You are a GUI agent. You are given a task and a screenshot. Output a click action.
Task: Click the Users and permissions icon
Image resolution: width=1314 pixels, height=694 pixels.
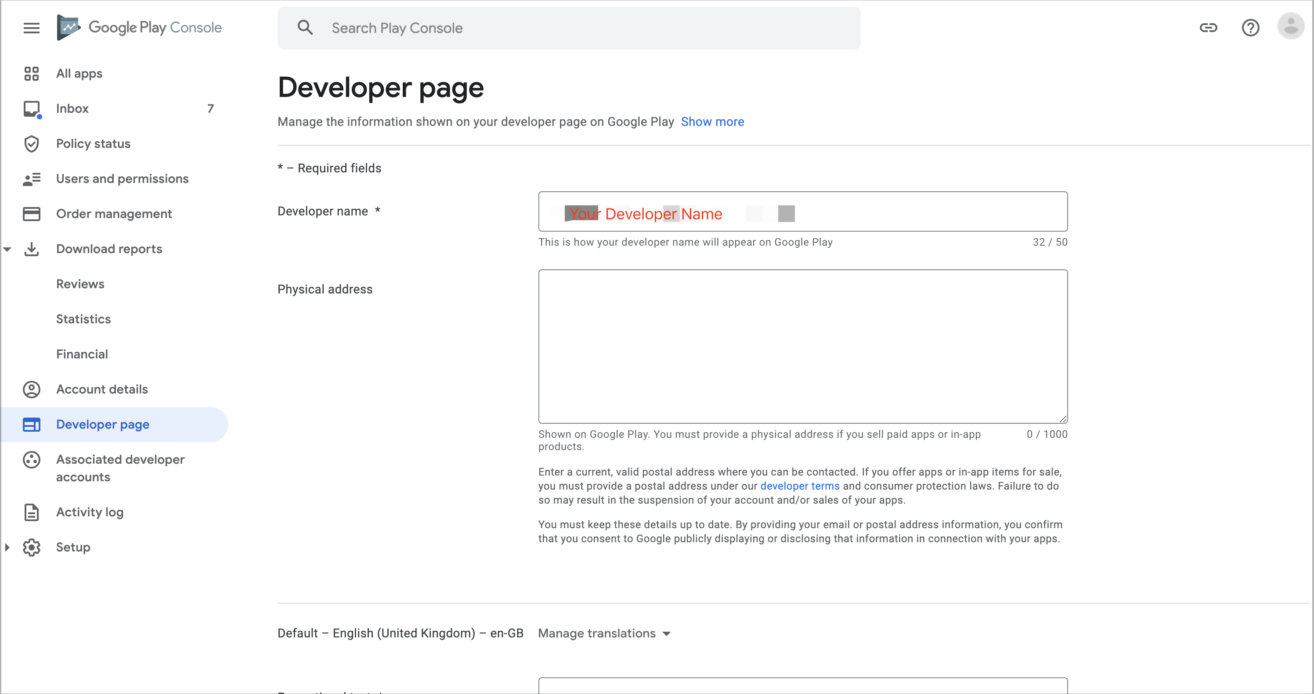(x=32, y=179)
